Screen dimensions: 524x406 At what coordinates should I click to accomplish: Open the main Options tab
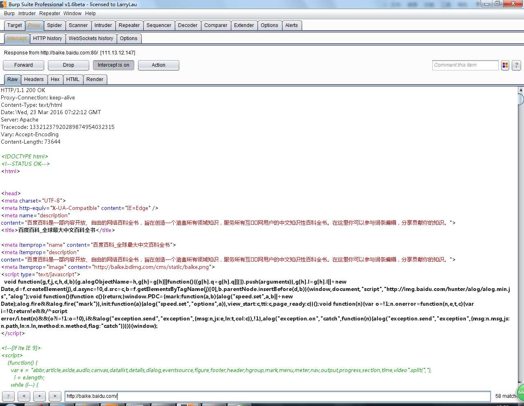(x=269, y=25)
